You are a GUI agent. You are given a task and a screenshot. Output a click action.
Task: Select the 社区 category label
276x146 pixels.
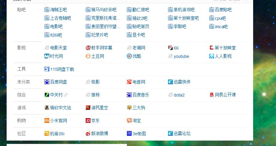click(x=21, y=134)
